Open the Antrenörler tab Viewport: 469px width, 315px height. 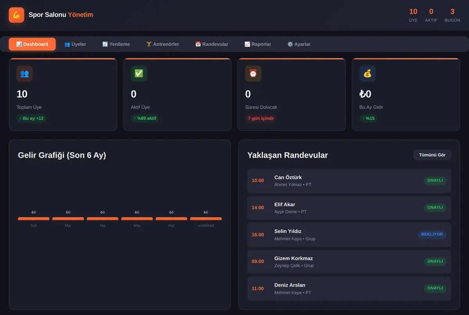coord(163,44)
